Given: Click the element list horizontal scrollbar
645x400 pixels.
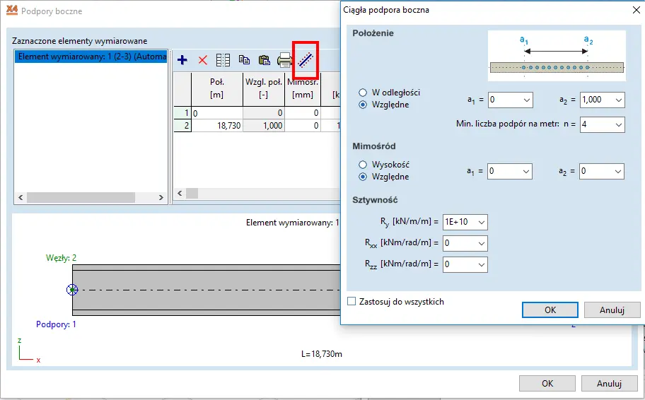Looking at the screenshot, I should coord(91,198).
